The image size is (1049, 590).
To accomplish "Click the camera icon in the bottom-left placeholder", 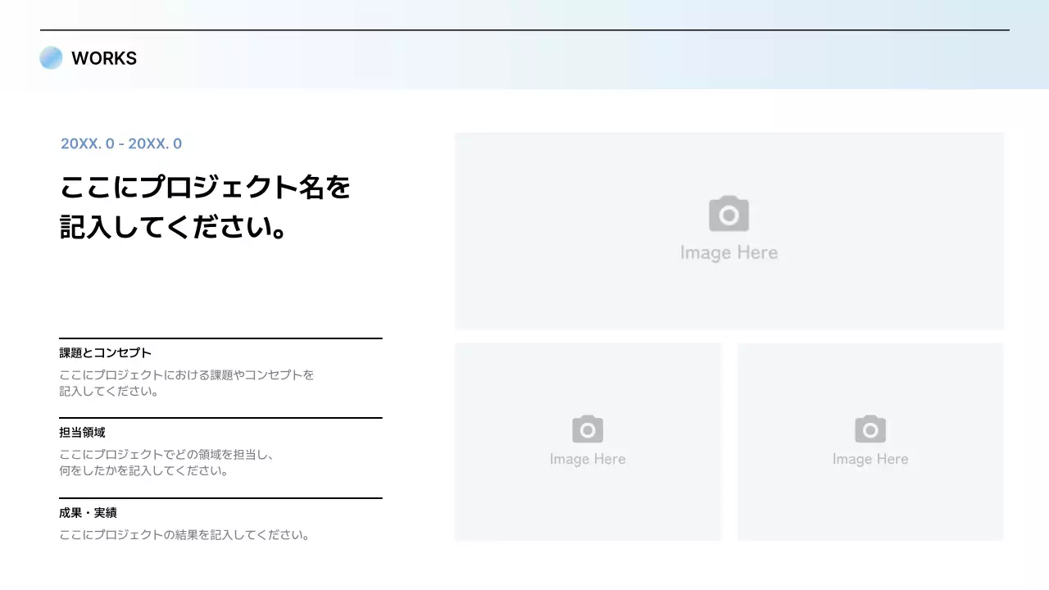I will 587,429.
